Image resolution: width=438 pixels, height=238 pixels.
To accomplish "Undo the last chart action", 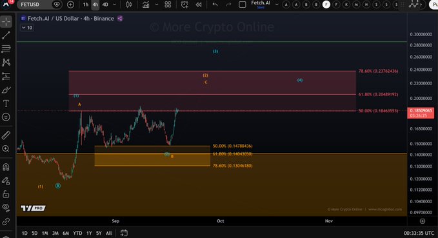I will pyautogui.click(x=215, y=5).
